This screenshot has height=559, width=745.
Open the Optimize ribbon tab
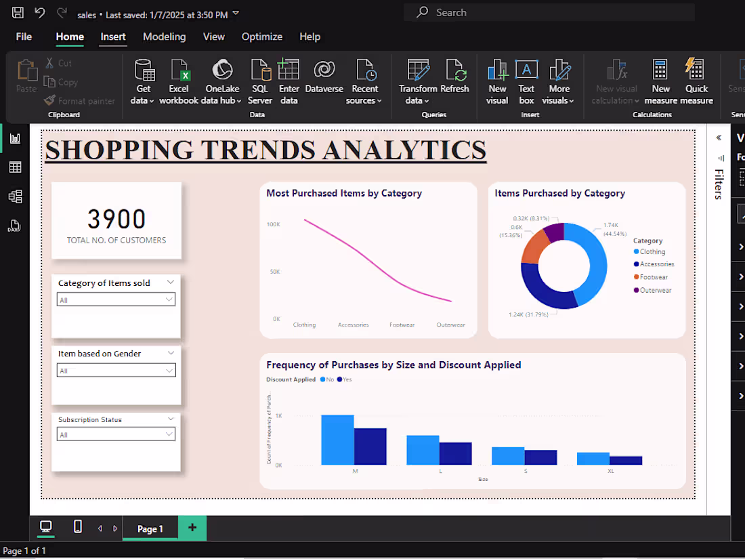point(262,37)
